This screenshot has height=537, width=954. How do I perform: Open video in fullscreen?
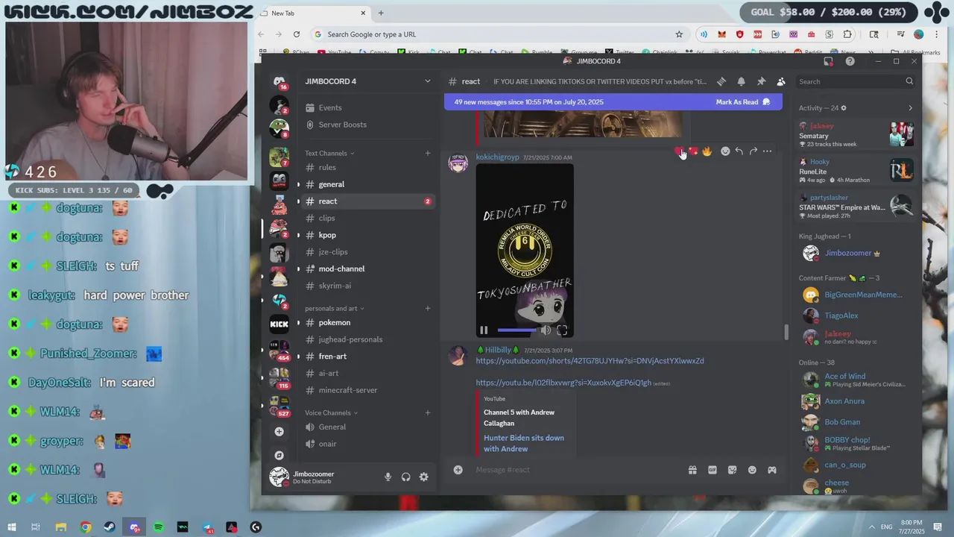point(562,330)
